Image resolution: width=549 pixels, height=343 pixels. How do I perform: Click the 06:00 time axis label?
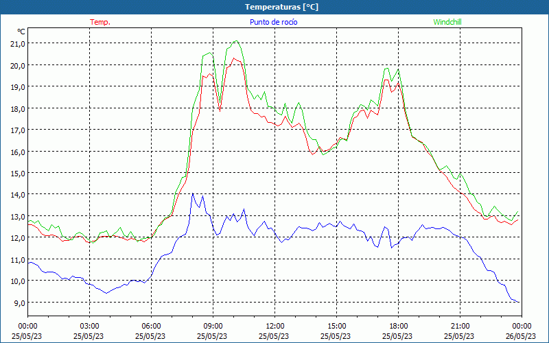pyautogui.click(x=151, y=327)
